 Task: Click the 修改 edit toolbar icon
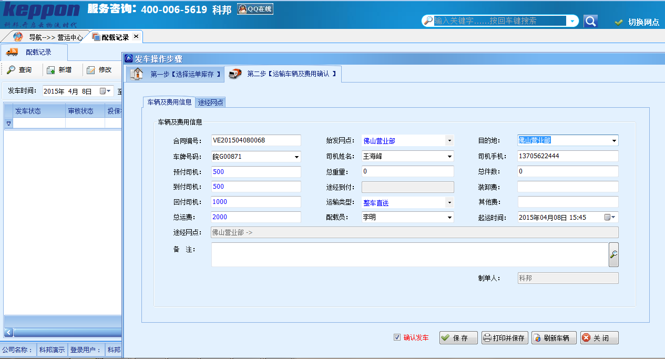91,70
